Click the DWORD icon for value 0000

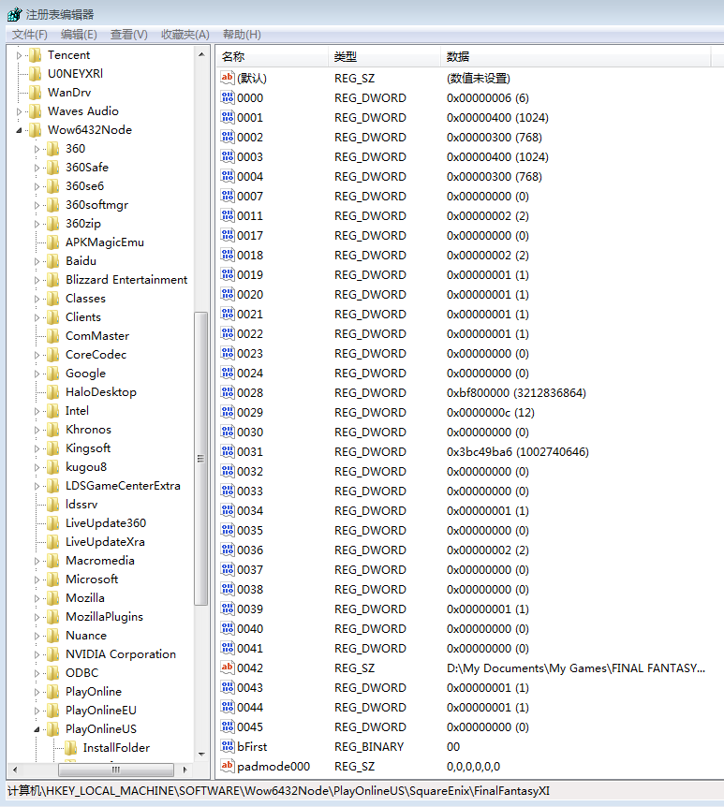(x=227, y=97)
